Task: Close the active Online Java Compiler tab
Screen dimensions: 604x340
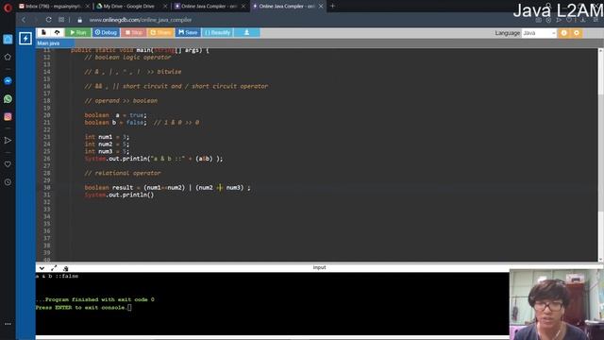Action: [x=321, y=7]
